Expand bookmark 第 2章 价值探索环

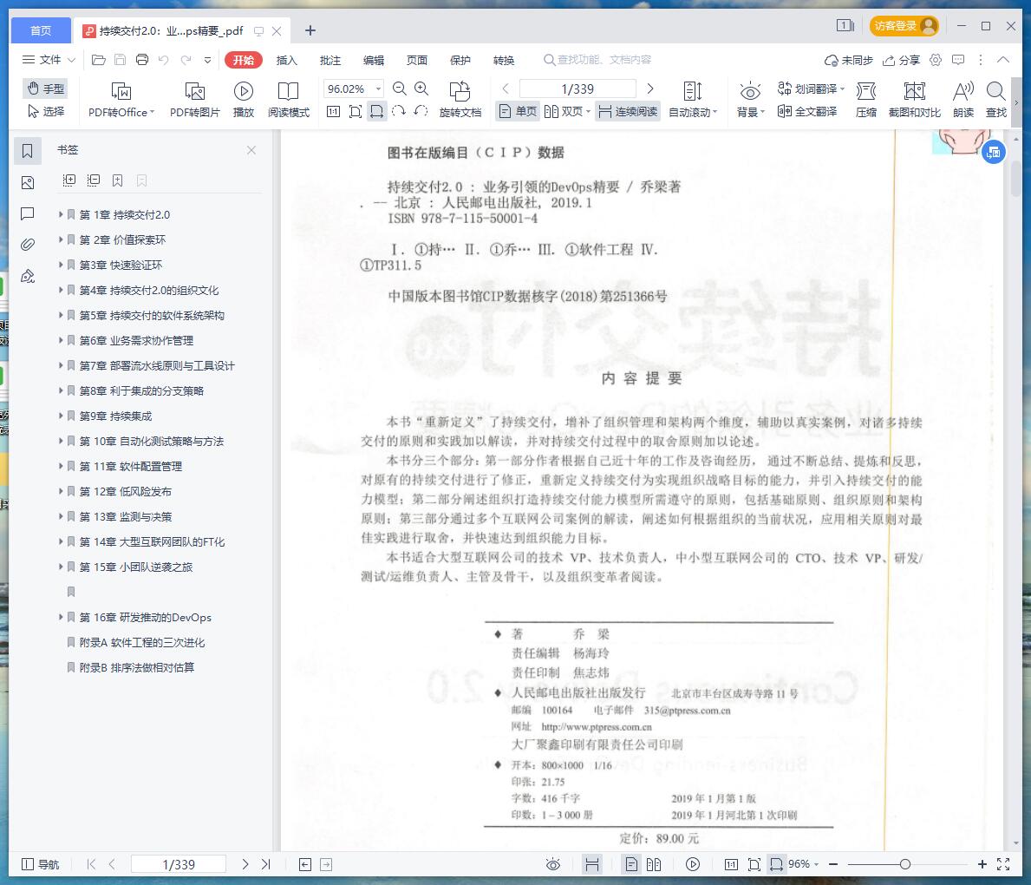62,239
